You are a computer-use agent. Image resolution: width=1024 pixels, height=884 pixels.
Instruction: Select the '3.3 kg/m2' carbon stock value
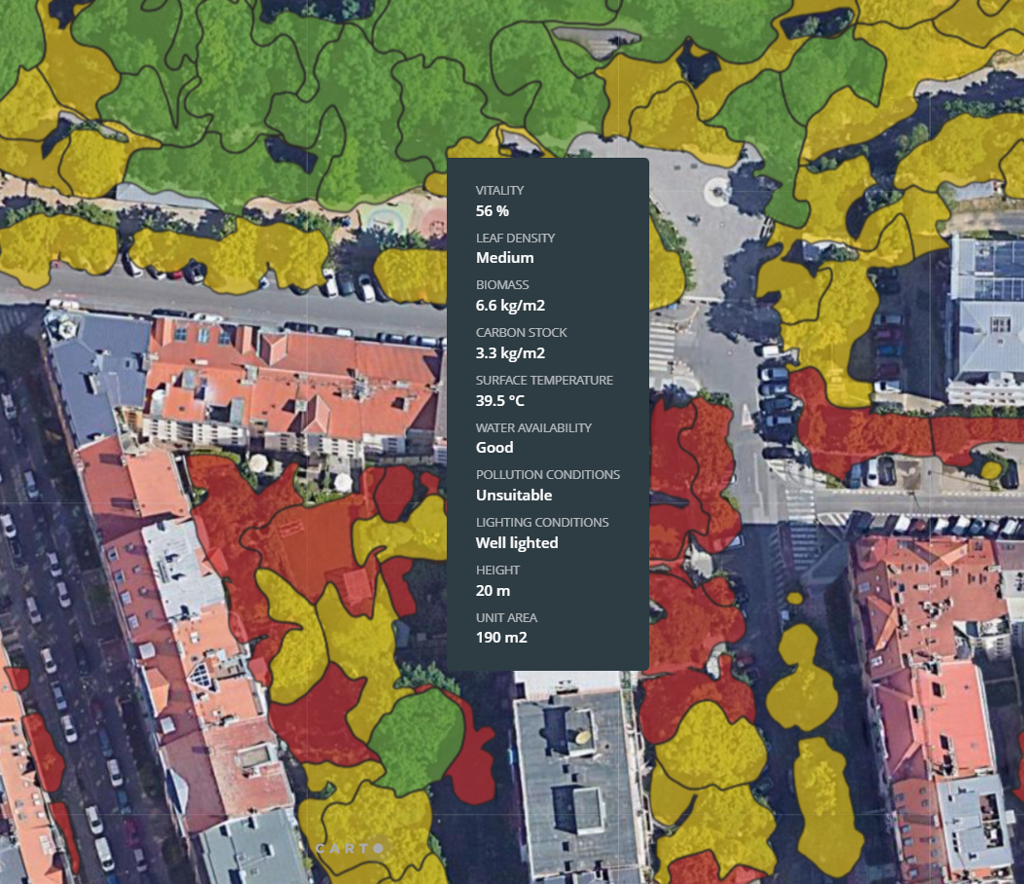(x=510, y=352)
